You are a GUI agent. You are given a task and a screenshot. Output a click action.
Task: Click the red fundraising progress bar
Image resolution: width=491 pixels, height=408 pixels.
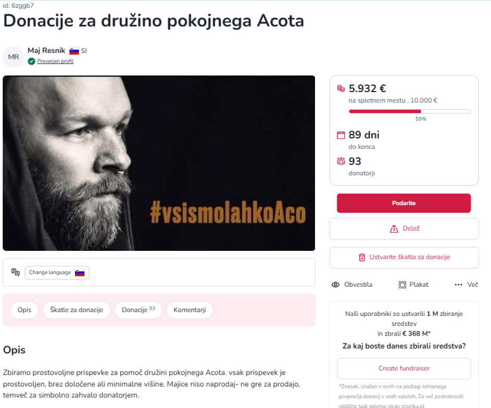385,111
